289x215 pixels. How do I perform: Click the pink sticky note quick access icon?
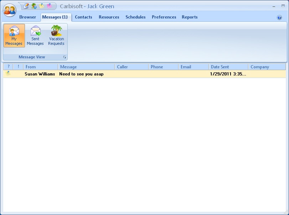[50, 6]
